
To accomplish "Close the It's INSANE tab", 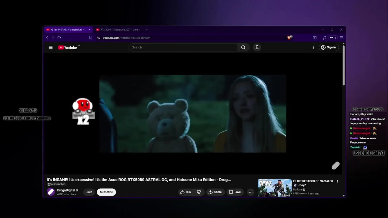I will coord(89,30).
